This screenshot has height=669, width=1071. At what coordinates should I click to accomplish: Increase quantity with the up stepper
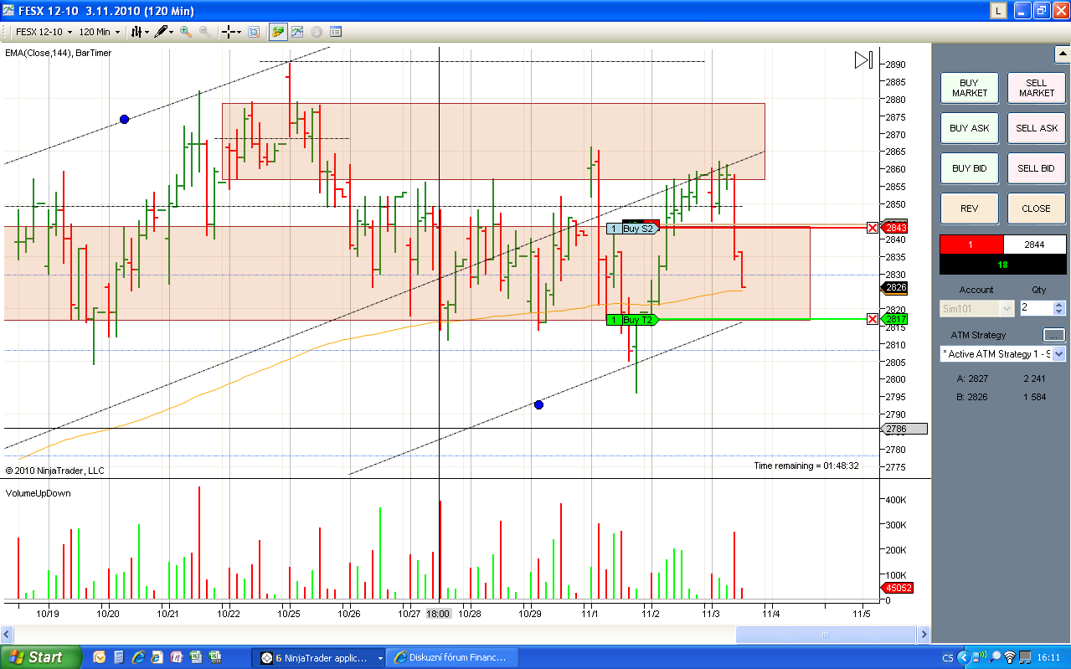pyautogui.click(x=1059, y=305)
